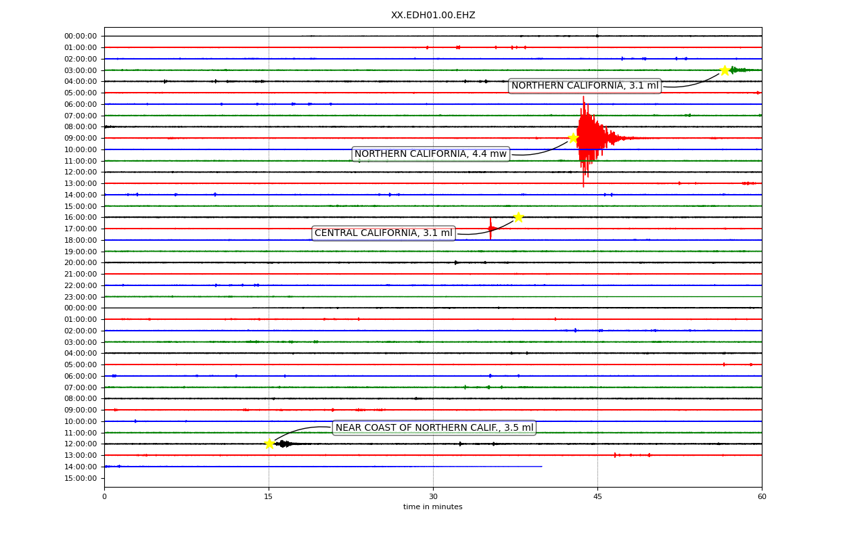Click the 45 tick label on the x-axis

coord(597,497)
